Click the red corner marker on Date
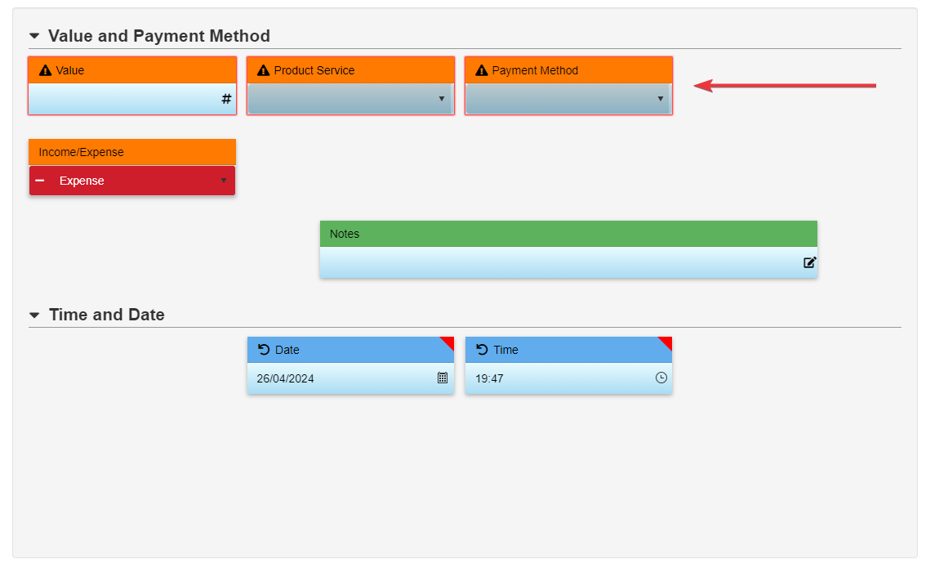This screenshot has height=568, width=926. pos(448,342)
